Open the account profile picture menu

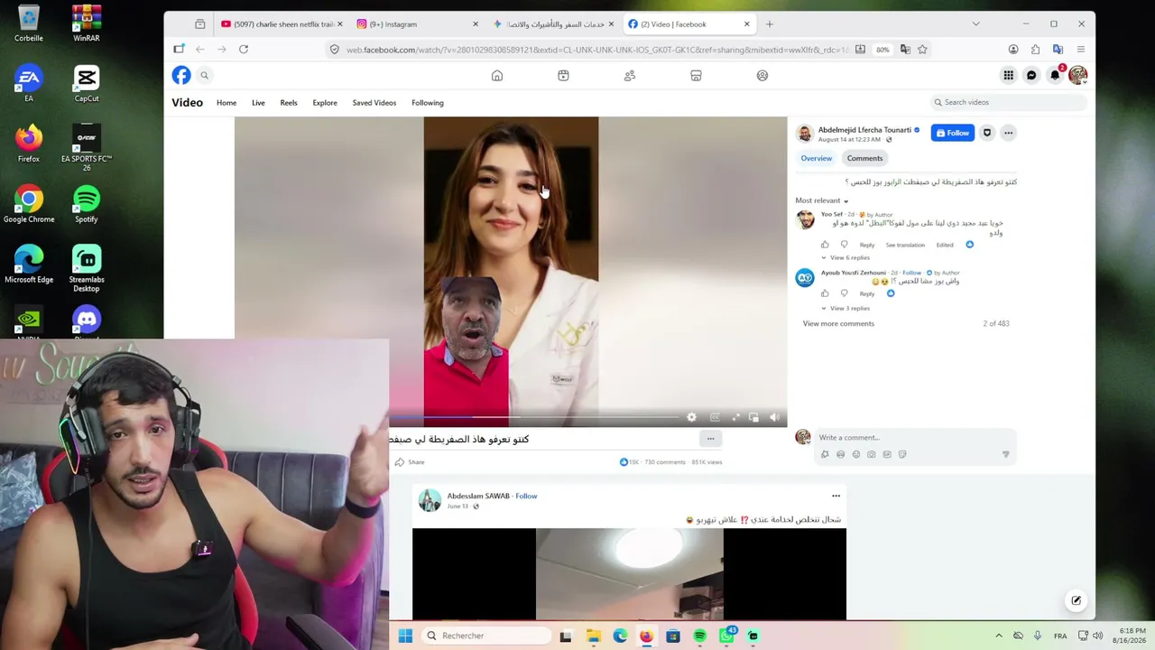pos(1077,76)
